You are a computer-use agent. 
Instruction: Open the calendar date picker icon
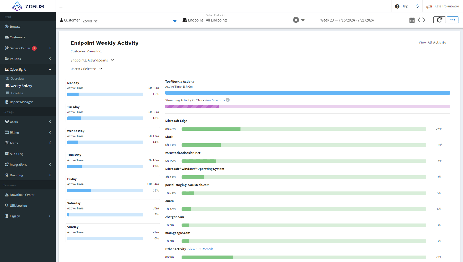click(412, 20)
